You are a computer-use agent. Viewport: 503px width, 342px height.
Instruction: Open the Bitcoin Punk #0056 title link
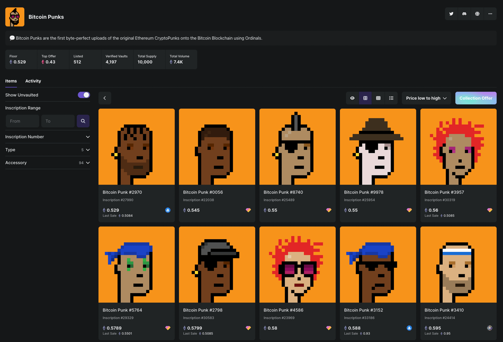203,192
